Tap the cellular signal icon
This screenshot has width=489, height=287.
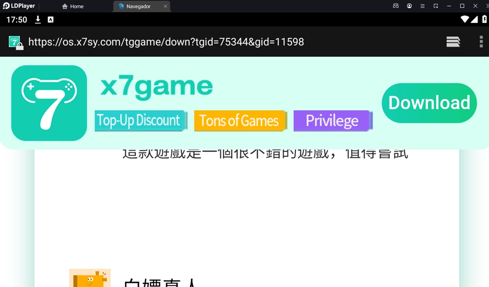474,20
